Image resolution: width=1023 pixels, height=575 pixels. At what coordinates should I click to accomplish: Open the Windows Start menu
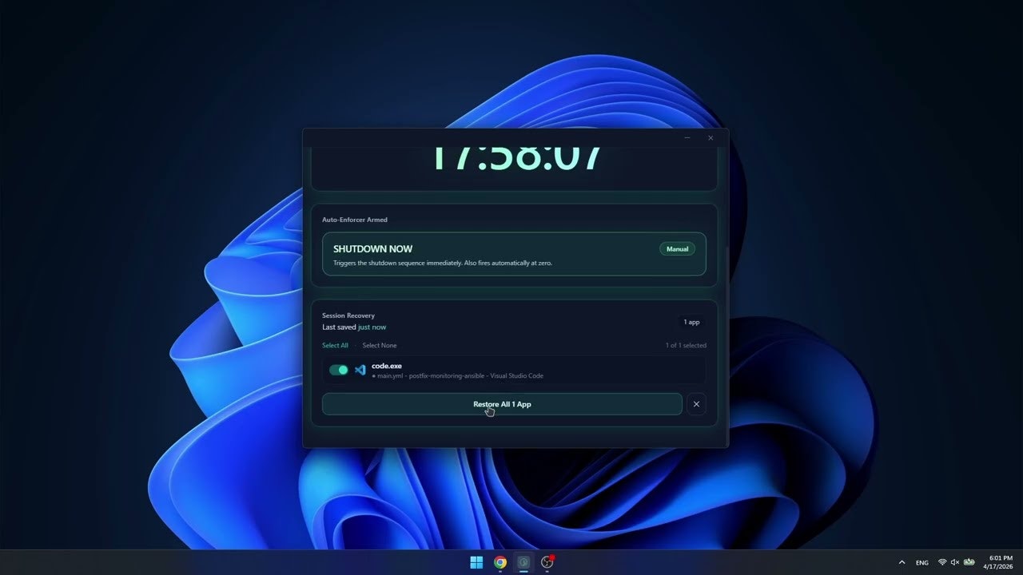[476, 562]
